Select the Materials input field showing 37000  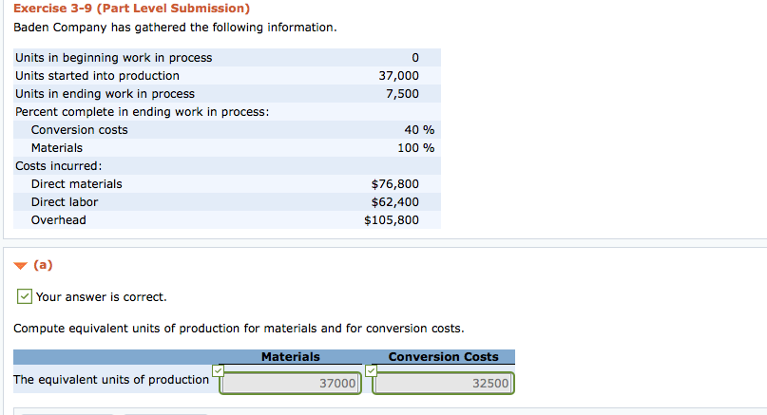[291, 383]
